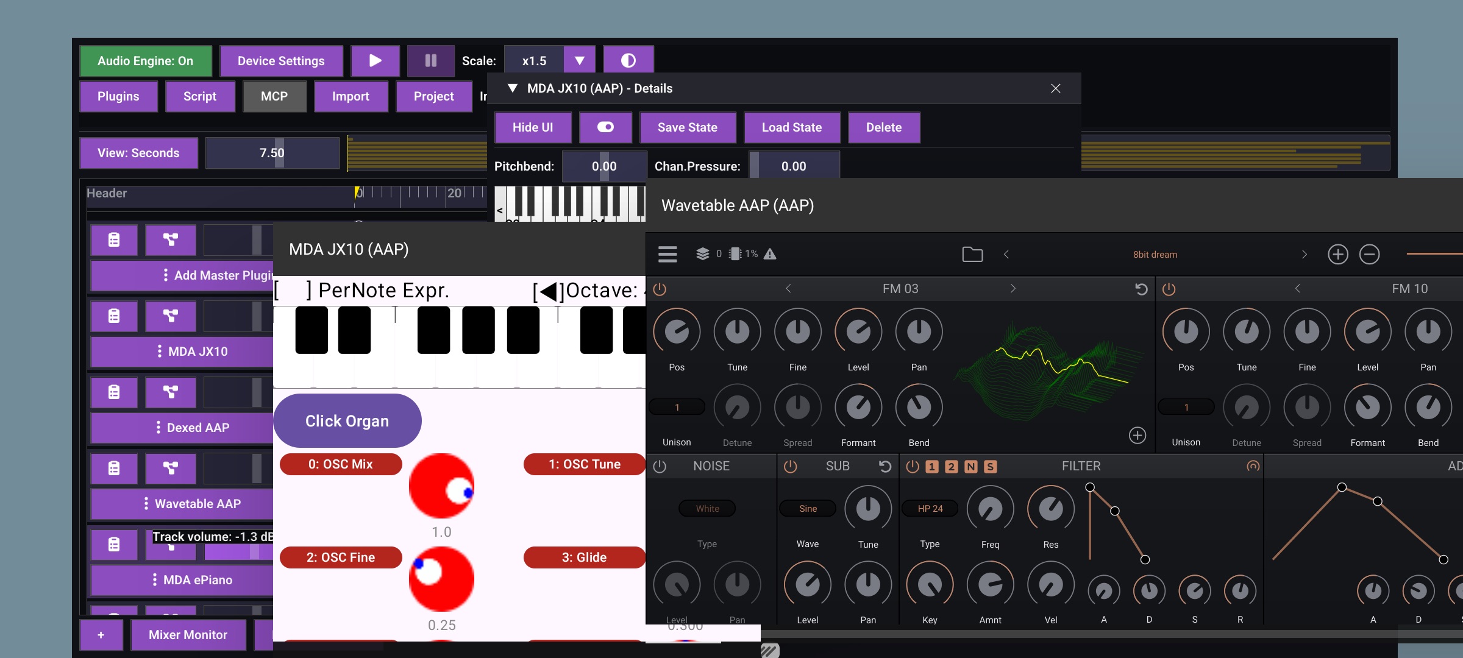1463x658 pixels.
Task: Reset the FM 03 oscillator
Action: point(1141,289)
